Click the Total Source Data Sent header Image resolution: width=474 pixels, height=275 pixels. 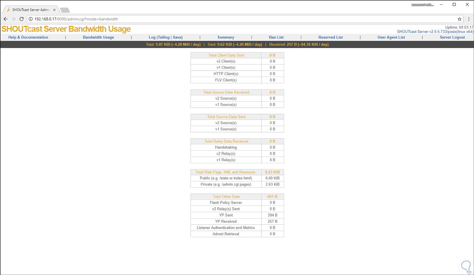pos(226,117)
